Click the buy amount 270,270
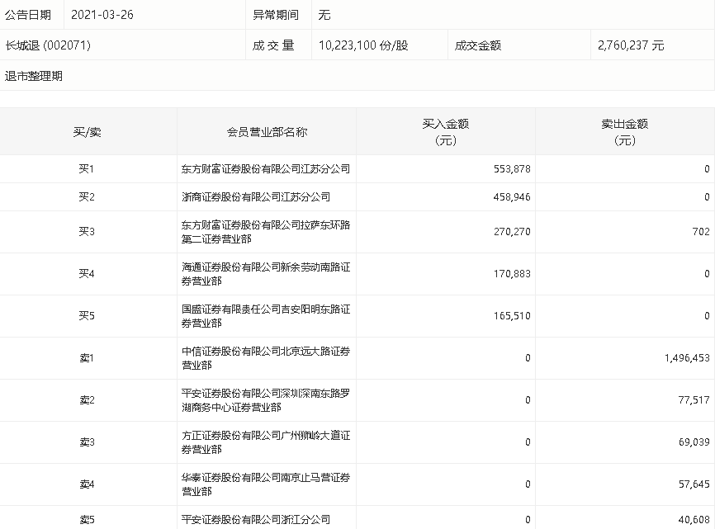The height and width of the screenshot is (529, 715). (x=512, y=231)
